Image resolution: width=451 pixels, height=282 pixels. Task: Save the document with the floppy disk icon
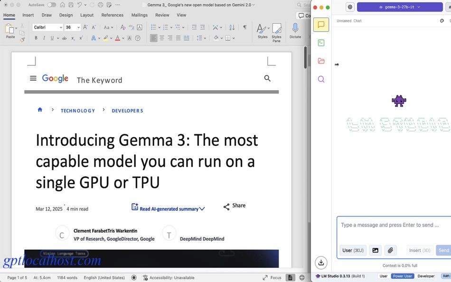pos(71,5)
